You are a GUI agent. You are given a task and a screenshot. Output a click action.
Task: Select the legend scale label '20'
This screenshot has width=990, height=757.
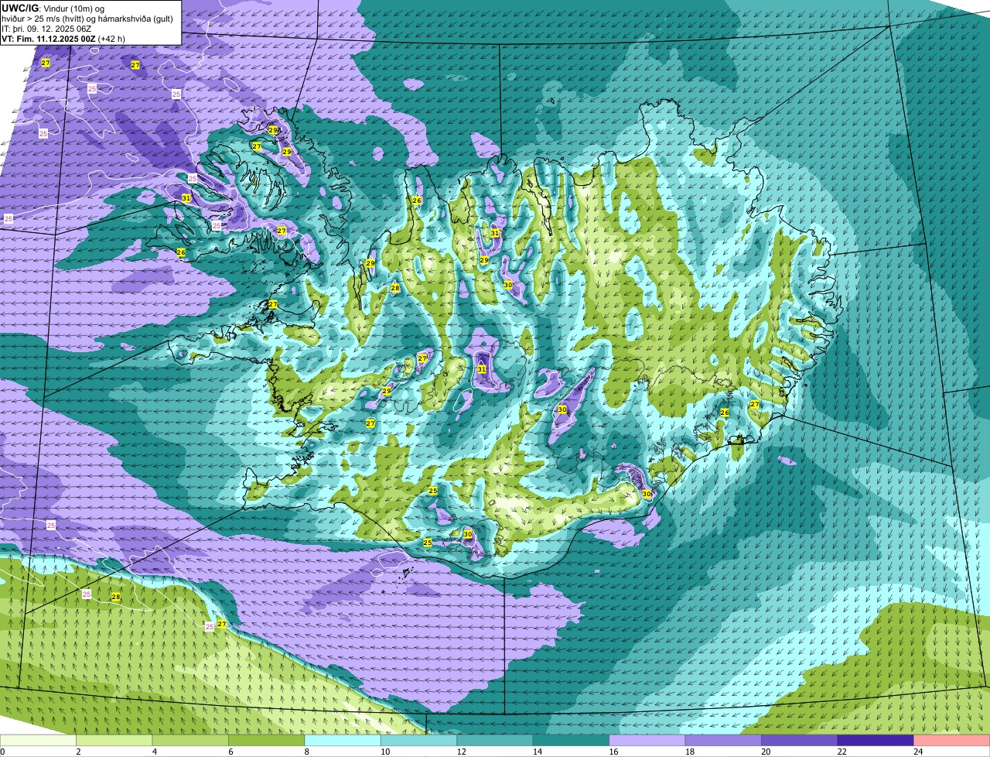[x=766, y=752]
